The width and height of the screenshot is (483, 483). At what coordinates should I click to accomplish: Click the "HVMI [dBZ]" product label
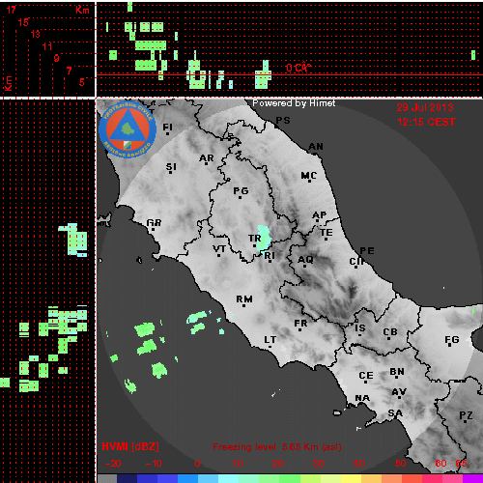130,446
